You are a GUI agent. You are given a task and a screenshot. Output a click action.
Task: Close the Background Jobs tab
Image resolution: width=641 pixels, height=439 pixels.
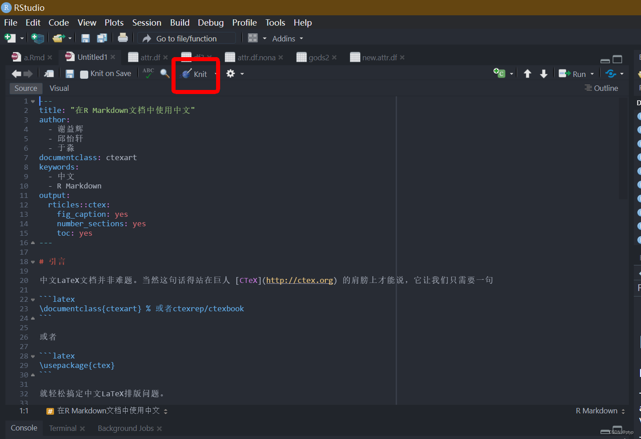159,429
